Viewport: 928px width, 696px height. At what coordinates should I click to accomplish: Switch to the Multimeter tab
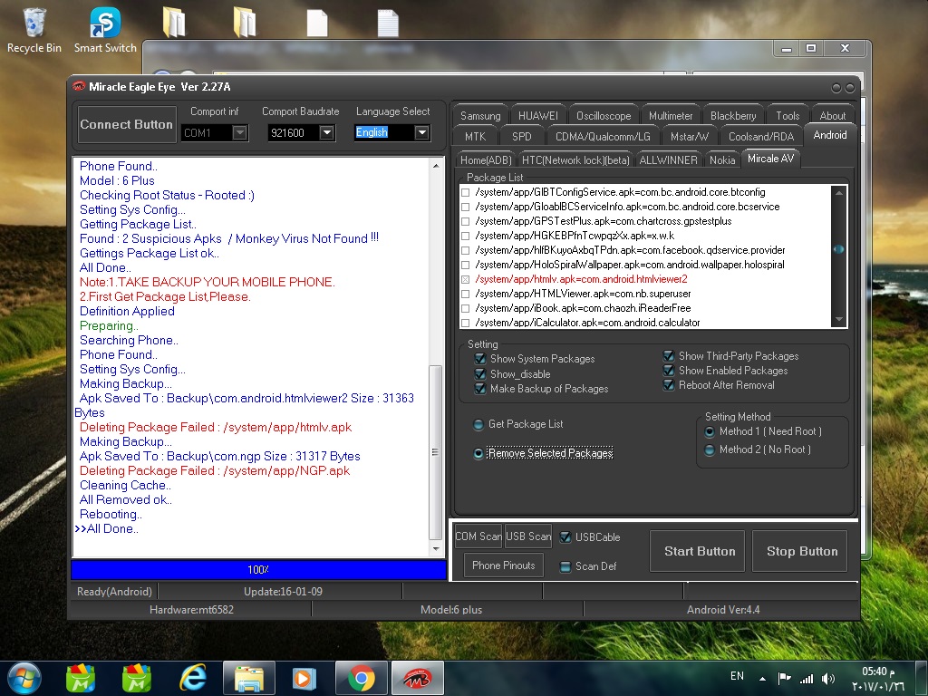(671, 116)
